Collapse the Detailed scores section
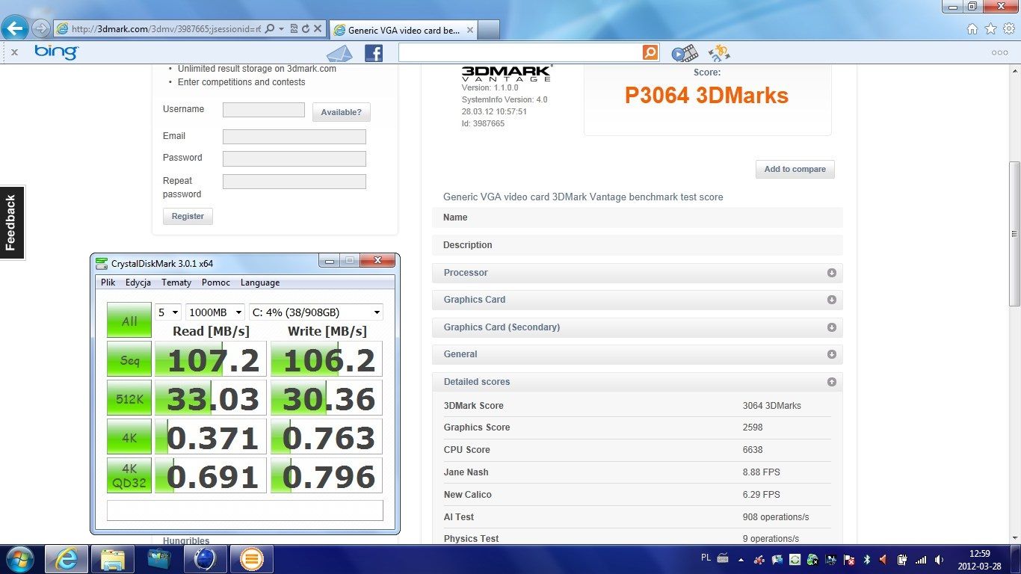This screenshot has width=1021, height=574. click(637, 382)
